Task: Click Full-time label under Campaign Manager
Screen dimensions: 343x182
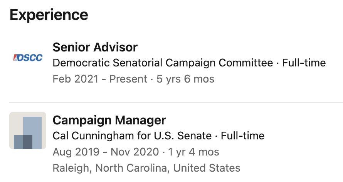Action: [242, 136]
